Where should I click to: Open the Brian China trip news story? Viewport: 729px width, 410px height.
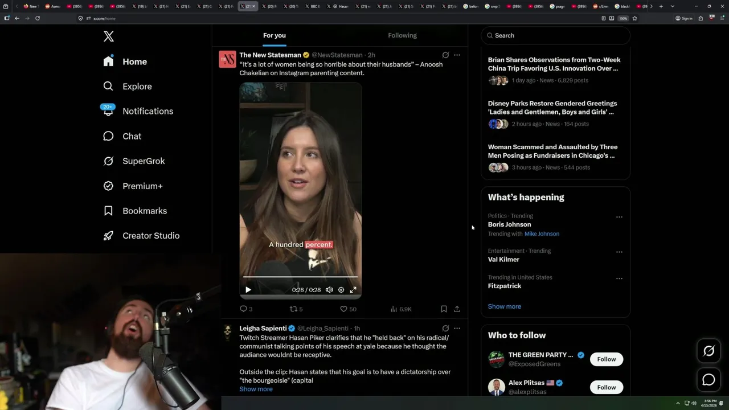click(554, 64)
